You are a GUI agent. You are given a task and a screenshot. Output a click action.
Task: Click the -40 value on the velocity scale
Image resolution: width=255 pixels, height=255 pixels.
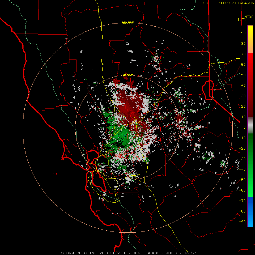pyautogui.click(x=242, y=169)
